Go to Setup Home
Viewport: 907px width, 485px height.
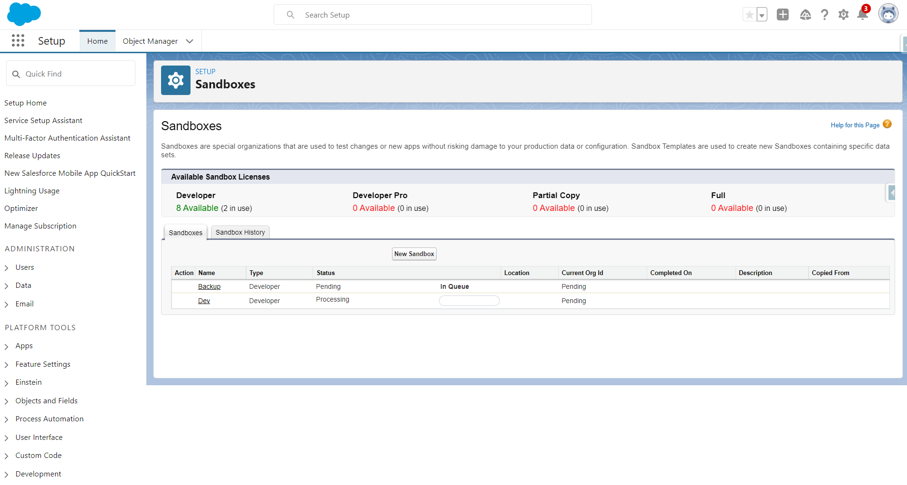(26, 103)
